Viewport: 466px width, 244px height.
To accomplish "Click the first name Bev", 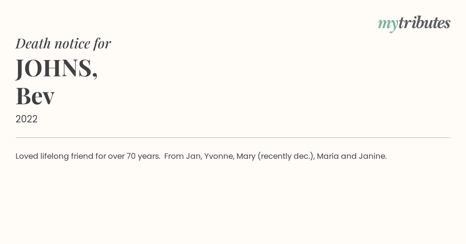I will pos(35,96).
